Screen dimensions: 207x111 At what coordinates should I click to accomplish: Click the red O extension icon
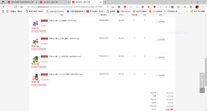[x=125, y=7]
